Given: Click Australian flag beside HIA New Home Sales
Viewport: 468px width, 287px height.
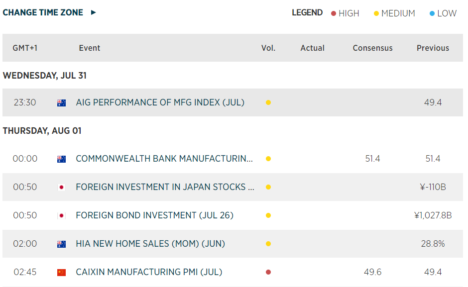Looking at the screenshot, I should click(61, 244).
